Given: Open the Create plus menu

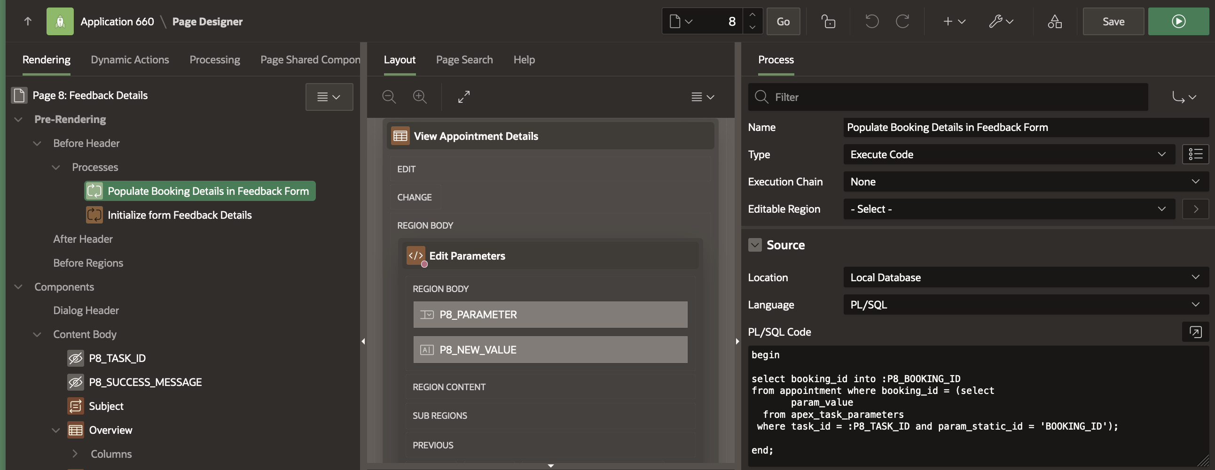Looking at the screenshot, I should point(954,21).
